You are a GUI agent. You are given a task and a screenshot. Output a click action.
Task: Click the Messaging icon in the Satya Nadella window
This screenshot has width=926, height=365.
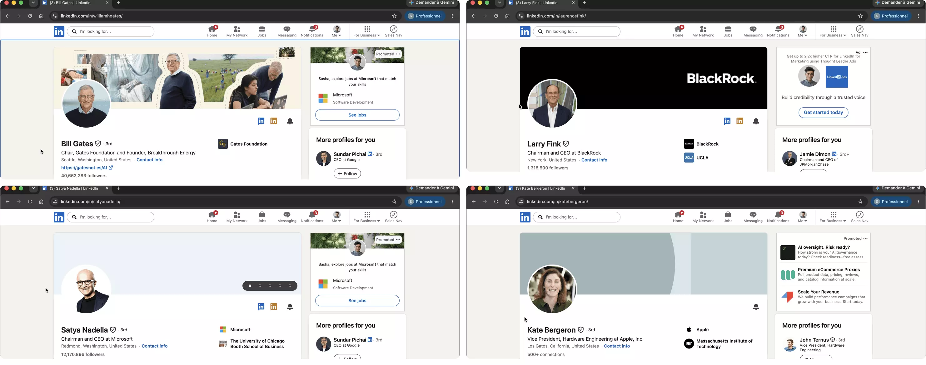pyautogui.click(x=286, y=214)
